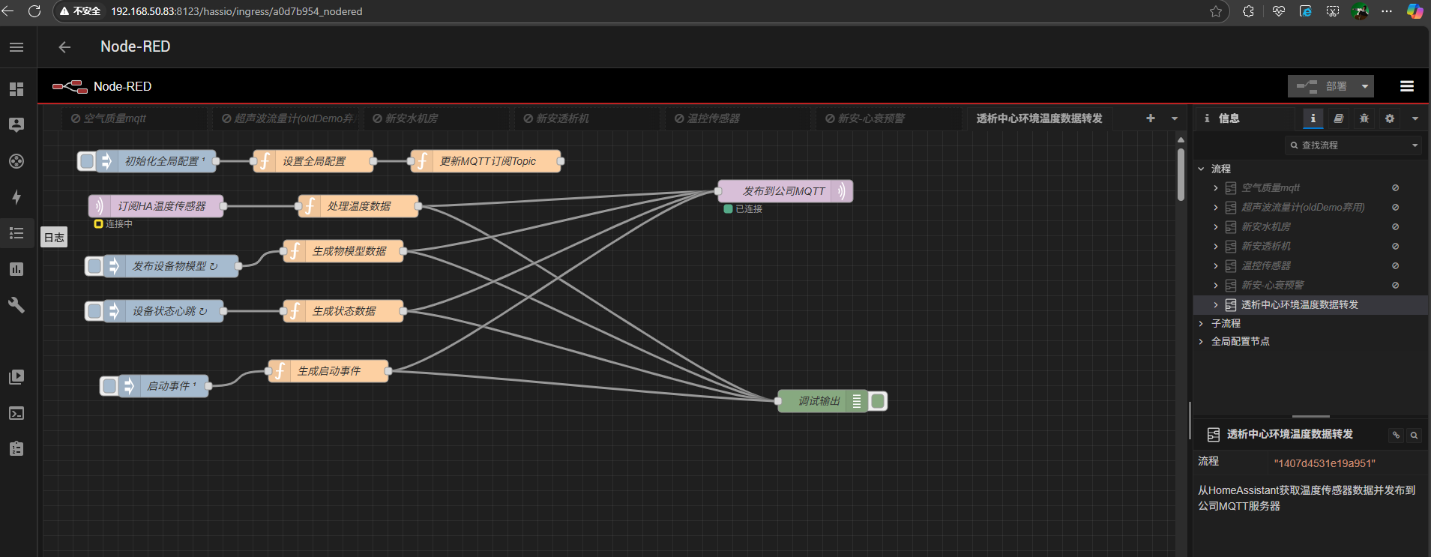Toggle the 调试输出 debug node output button
Viewport: 1431px width, 557px height.
point(878,401)
